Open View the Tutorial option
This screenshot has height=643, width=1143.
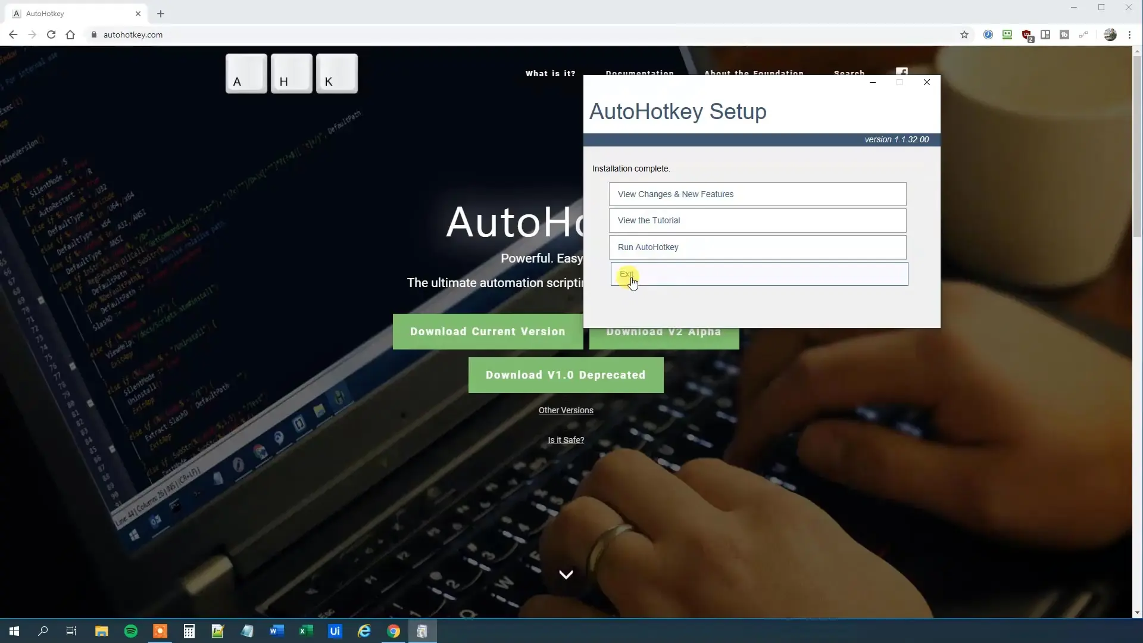click(757, 220)
